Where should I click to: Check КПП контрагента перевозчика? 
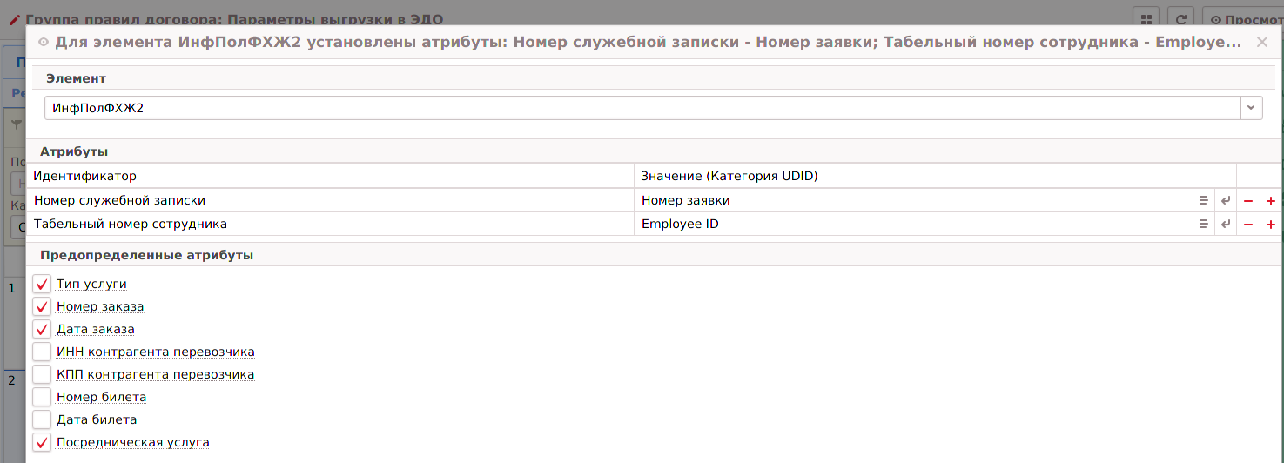click(42, 374)
